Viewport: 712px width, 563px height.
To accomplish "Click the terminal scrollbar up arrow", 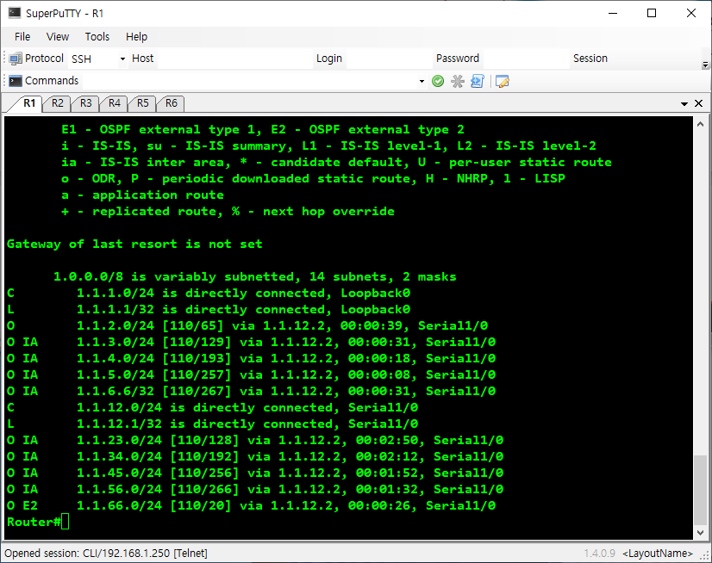I will point(700,124).
